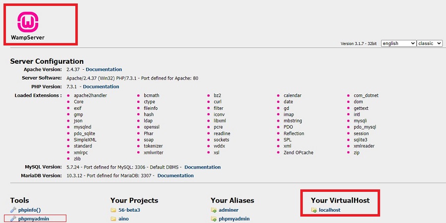Viewport: 446px width, 223px height.
Task: Click the virtual host icon beside localhost
Action: (314, 210)
